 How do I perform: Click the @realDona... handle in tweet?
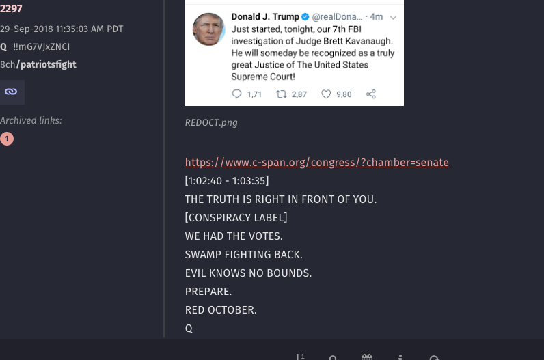click(x=337, y=16)
